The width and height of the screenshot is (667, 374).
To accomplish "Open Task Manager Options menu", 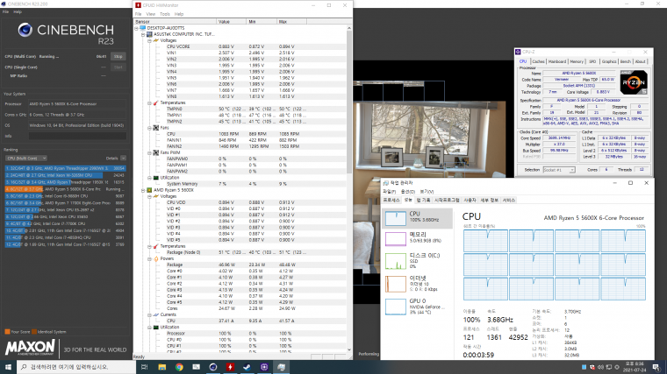I will (408, 192).
